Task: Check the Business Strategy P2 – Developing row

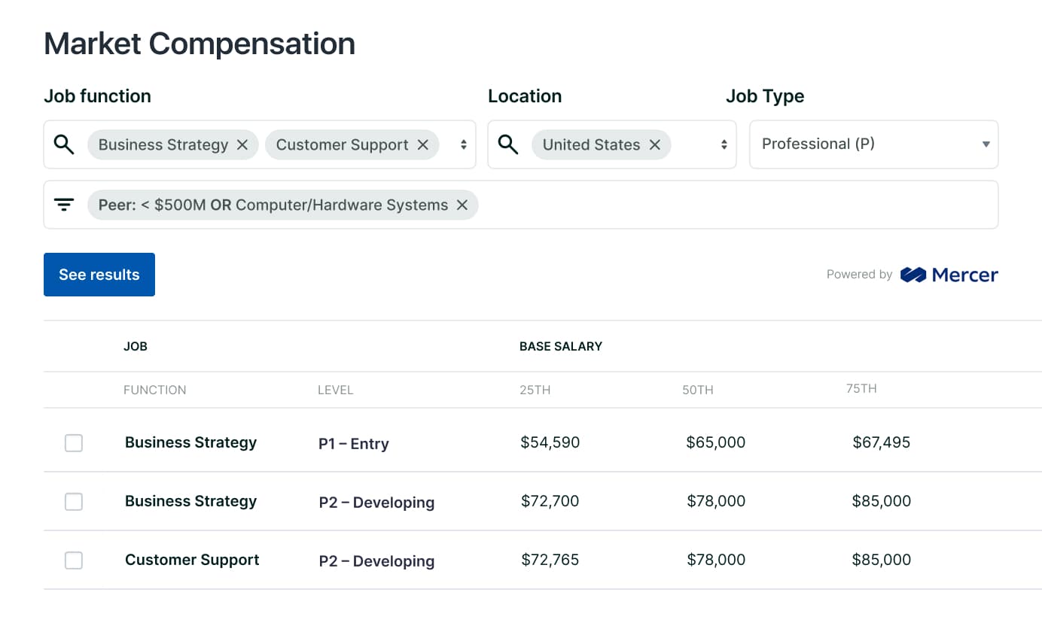Action: tap(74, 502)
